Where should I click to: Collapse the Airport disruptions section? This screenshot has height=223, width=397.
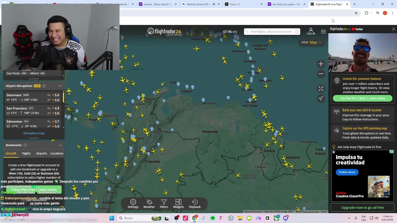[x=60, y=86]
